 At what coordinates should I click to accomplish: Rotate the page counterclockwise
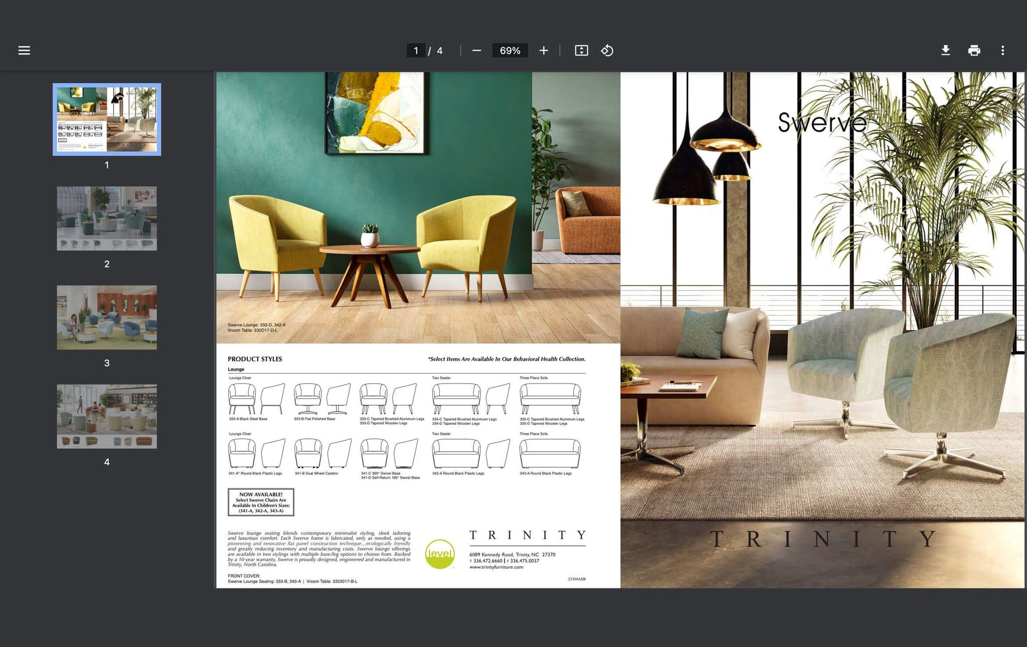pyautogui.click(x=607, y=50)
